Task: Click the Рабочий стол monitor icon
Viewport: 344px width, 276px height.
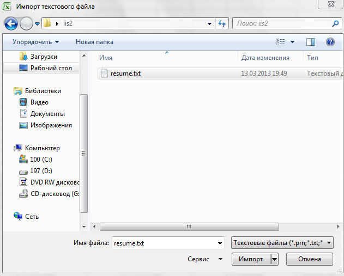Action: [23, 68]
